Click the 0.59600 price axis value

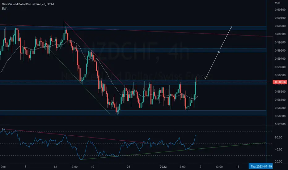(x=280, y=51)
